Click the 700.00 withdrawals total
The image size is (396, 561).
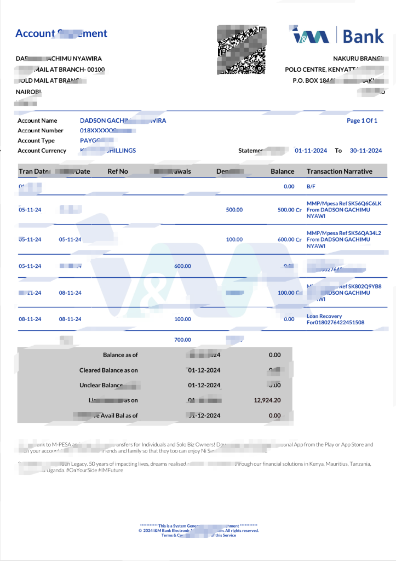[182, 340]
